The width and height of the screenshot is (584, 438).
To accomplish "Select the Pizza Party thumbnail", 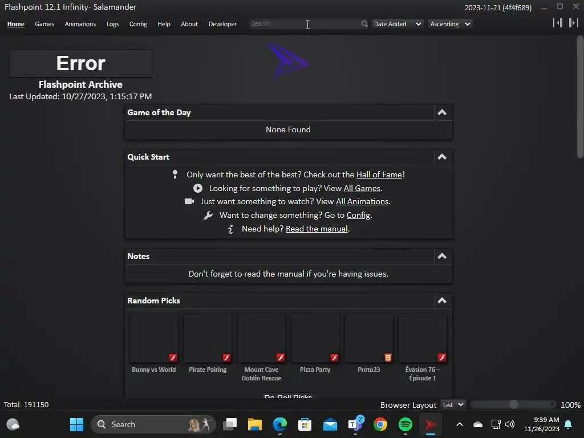I will (x=315, y=338).
